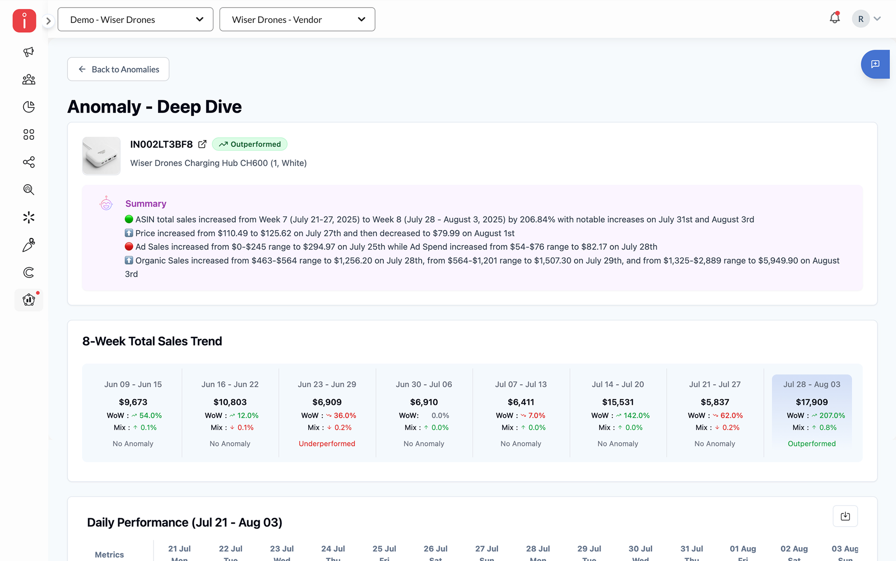Open external link next to IN002LT3BF8
The height and width of the screenshot is (561, 896).
pyautogui.click(x=202, y=144)
